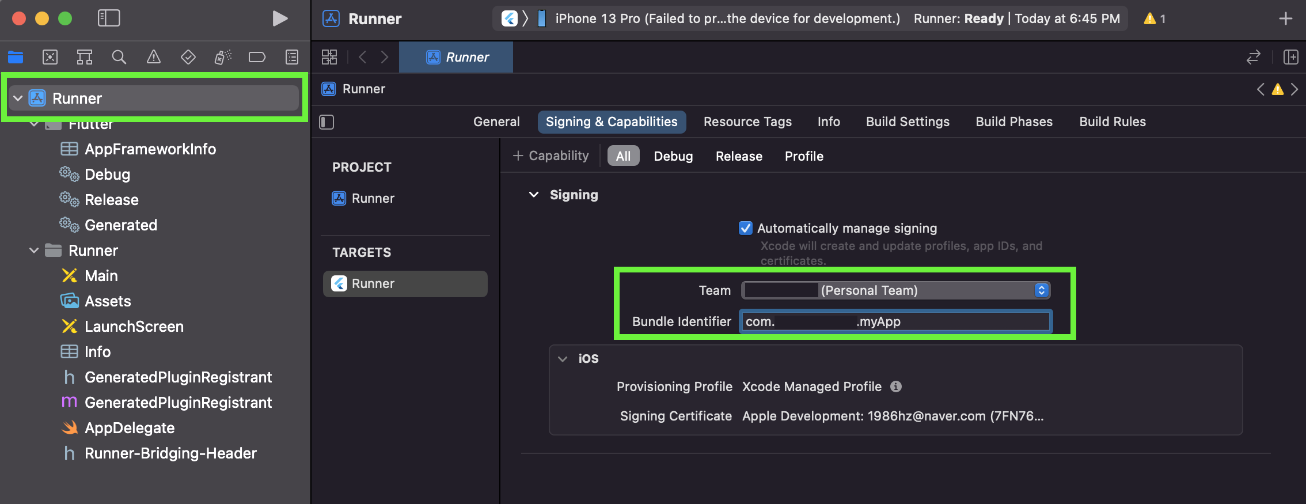Open the Resource Tags tab
The height and width of the screenshot is (504, 1306).
pos(747,122)
